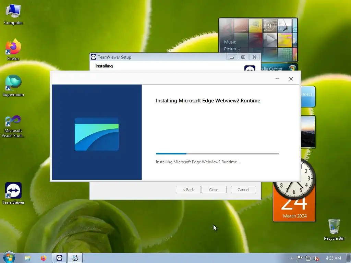Open network status tray icon
The image size is (351, 263).
tap(308, 258)
